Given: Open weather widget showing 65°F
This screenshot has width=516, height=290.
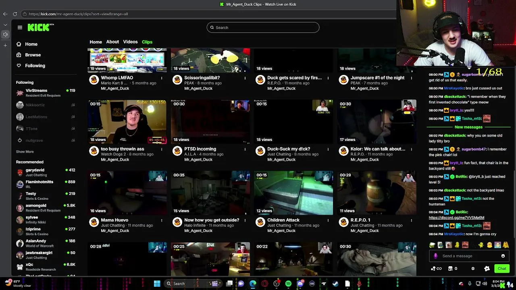Looking at the screenshot, I should (18, 284).
